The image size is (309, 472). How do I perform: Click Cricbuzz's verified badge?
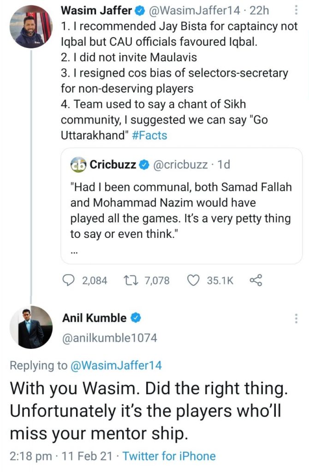click(x=144, y=165)
